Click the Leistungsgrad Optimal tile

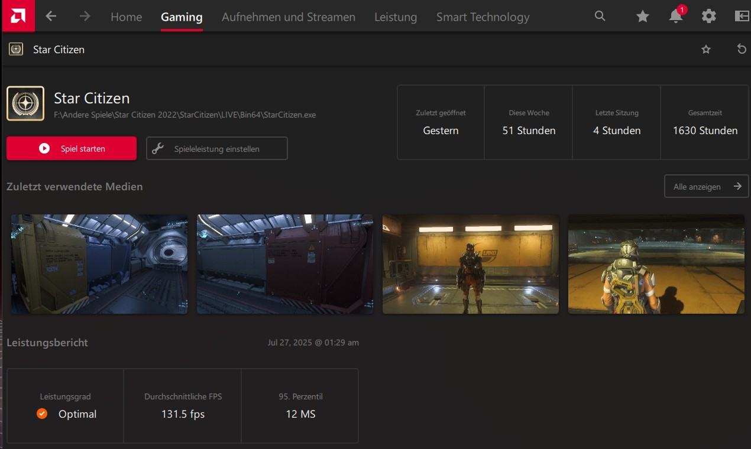tap(65, 406)
